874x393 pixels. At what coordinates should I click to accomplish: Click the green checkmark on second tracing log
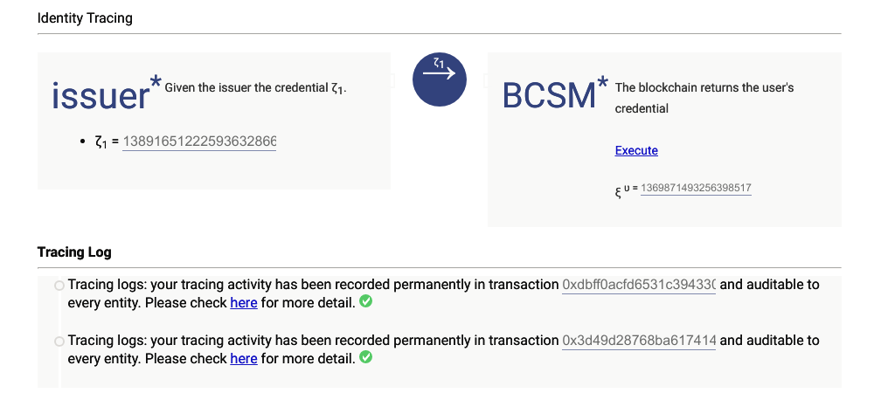366,357
